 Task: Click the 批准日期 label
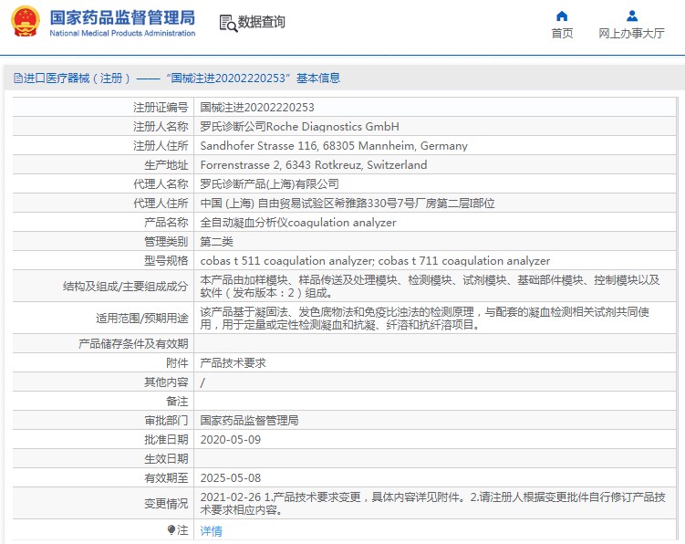[166, 440]
